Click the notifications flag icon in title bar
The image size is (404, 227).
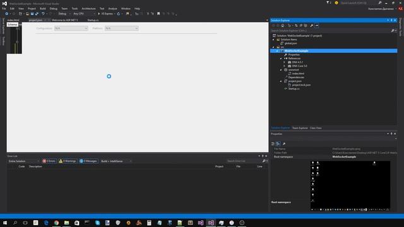tap(328, 3)
